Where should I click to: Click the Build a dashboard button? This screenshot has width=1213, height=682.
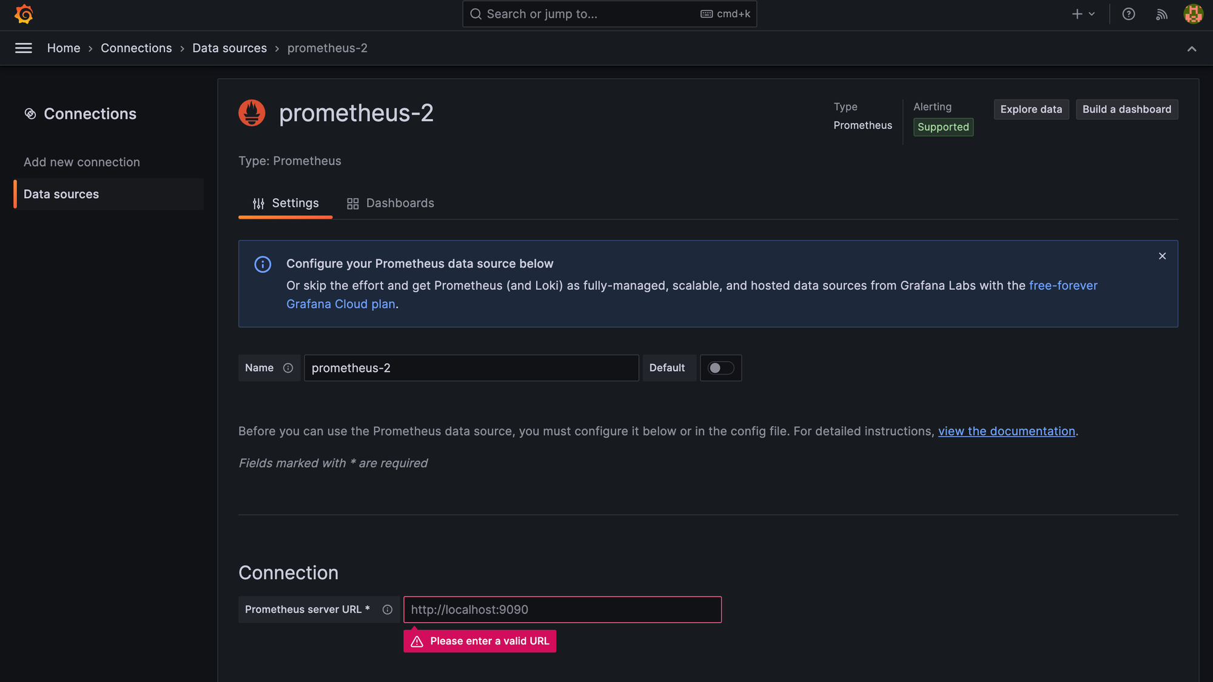pos(1126,110)
